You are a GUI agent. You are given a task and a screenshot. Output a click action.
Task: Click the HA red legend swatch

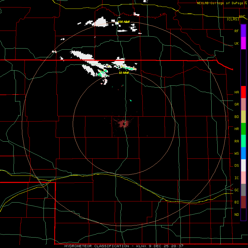243,92
